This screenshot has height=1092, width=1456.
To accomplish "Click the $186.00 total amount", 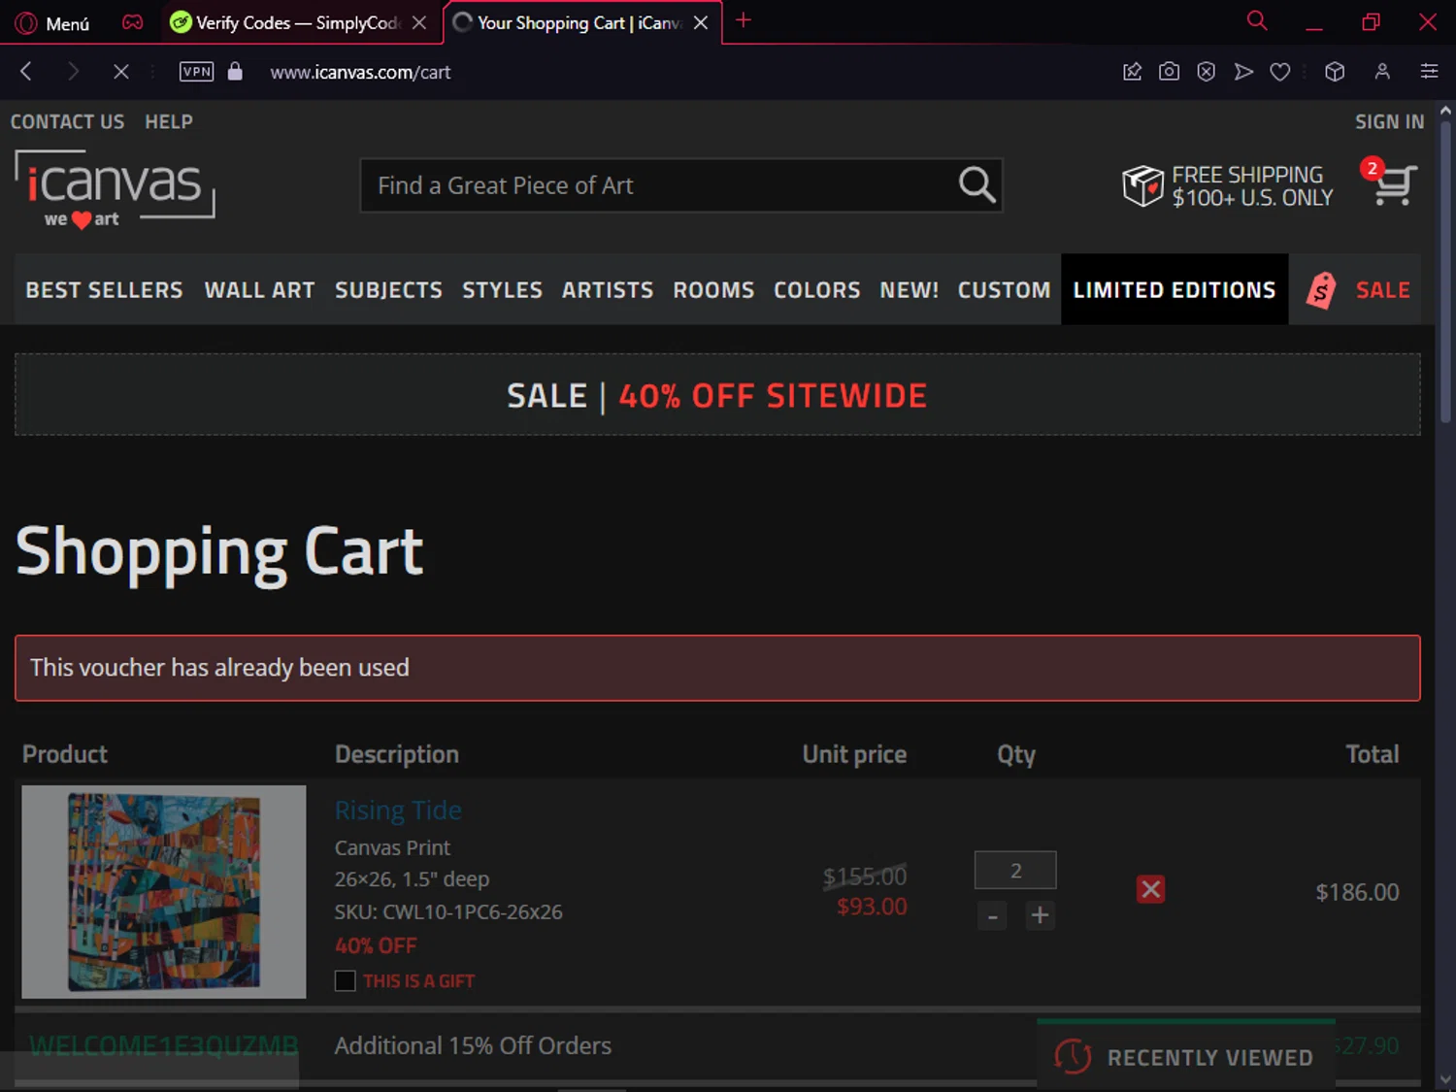I will pos(1357,892).
